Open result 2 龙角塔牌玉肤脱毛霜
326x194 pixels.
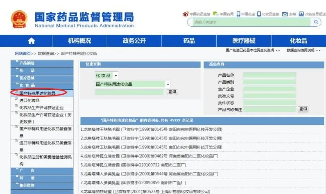[152, 138]
